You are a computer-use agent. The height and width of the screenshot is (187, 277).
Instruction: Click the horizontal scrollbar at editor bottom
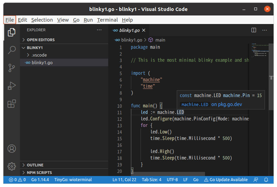click(168, 174)
